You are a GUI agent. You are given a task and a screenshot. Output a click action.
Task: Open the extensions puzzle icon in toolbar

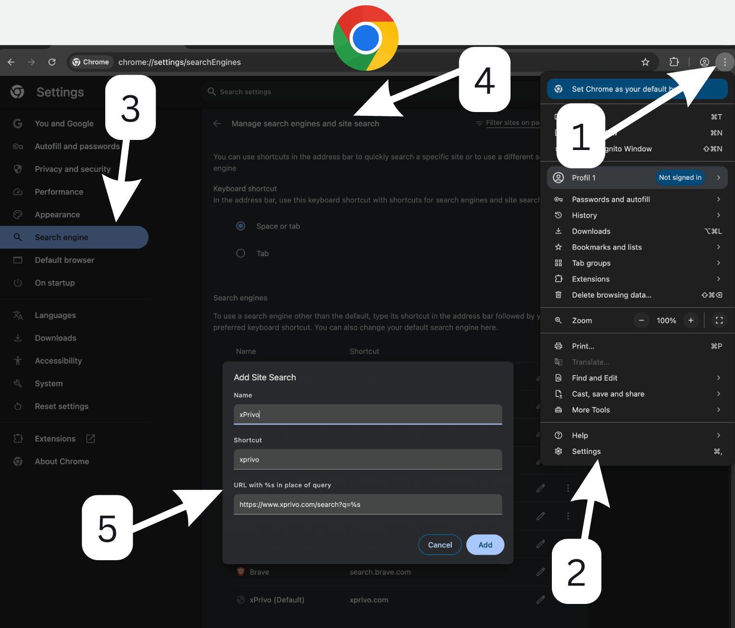[x=674, y=62]
